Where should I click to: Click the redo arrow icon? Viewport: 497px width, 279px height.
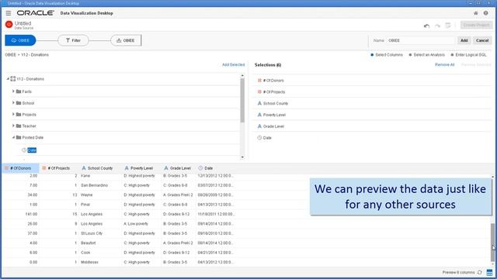pyautogui.click(x=437, y=26)
